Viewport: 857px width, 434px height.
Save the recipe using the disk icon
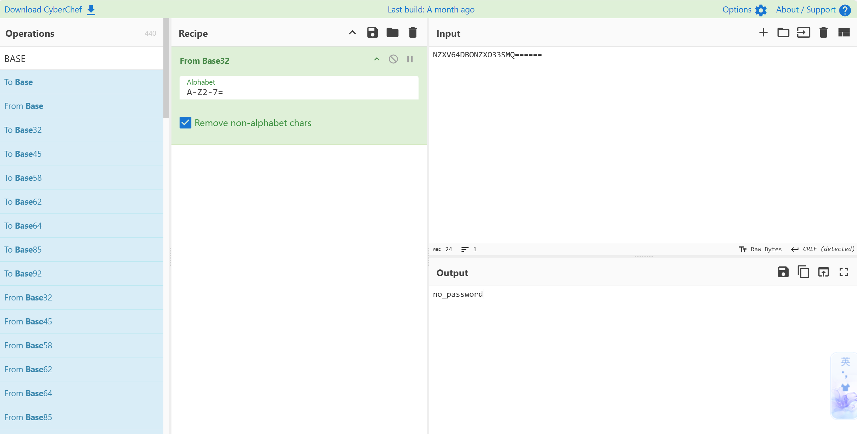click(372, 33)
